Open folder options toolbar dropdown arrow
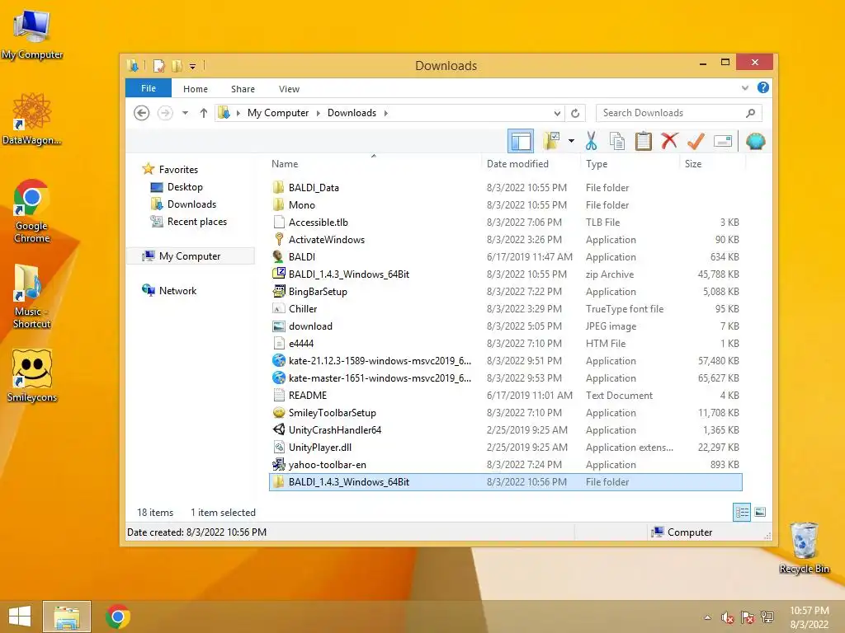The width and height of the screenshot is (845, 633). [571, 141]
